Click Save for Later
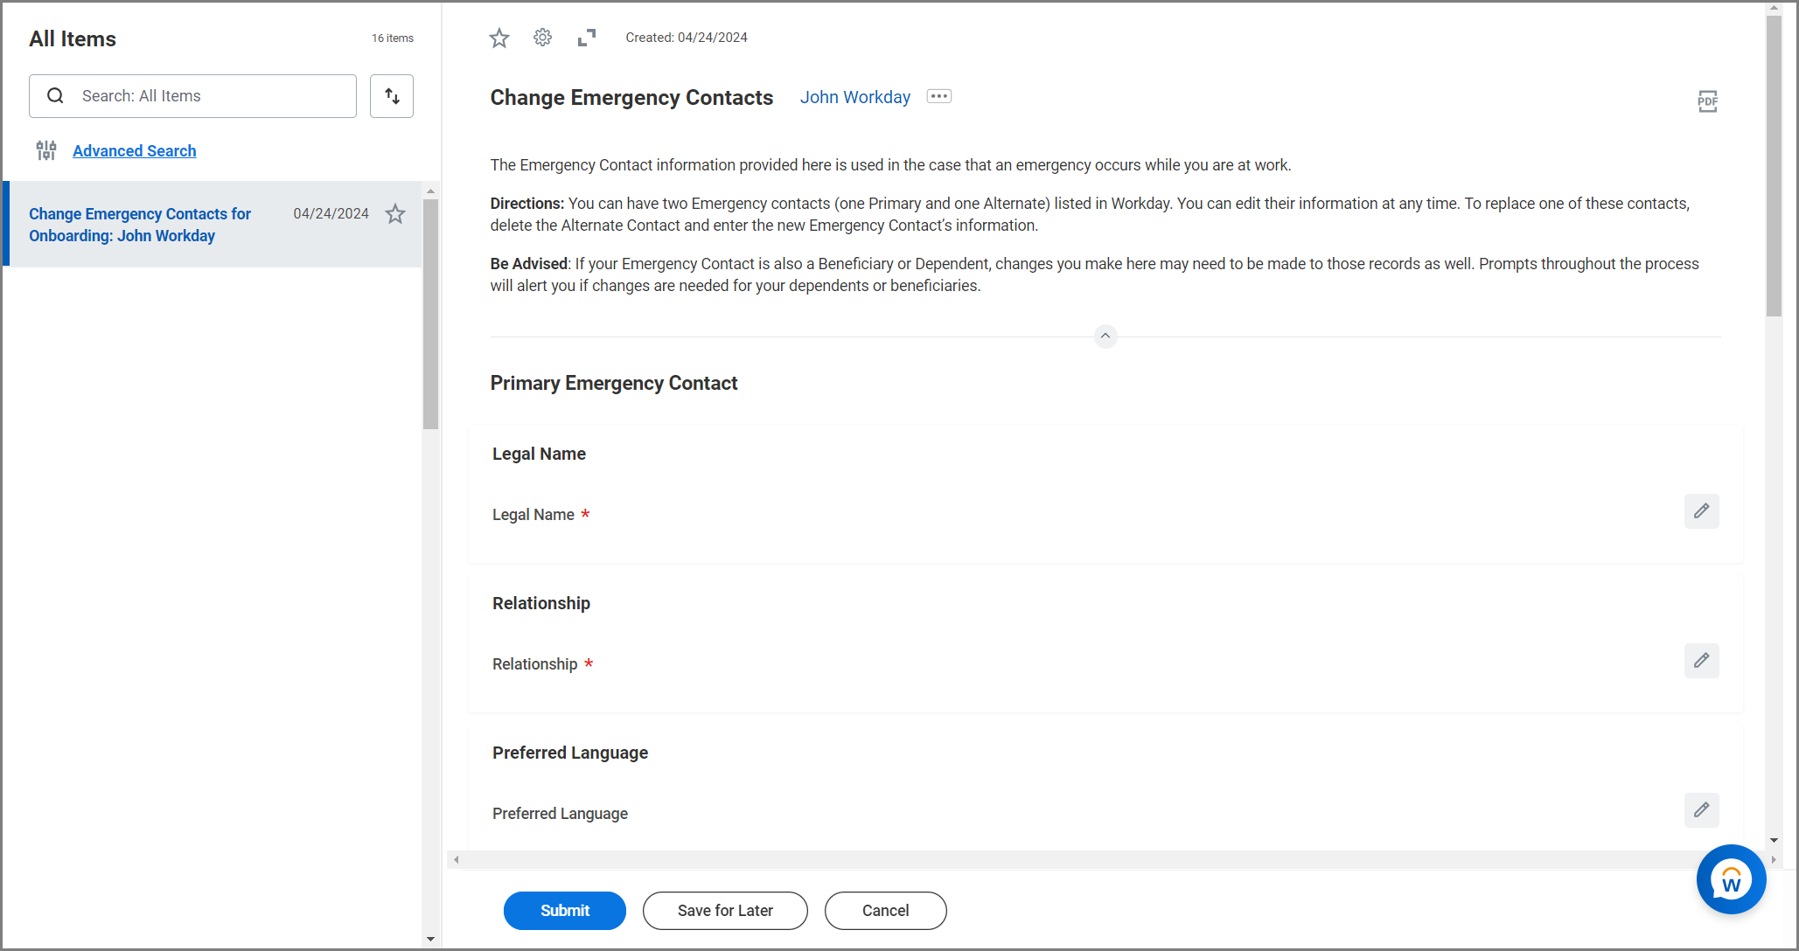 click(725, 911)
